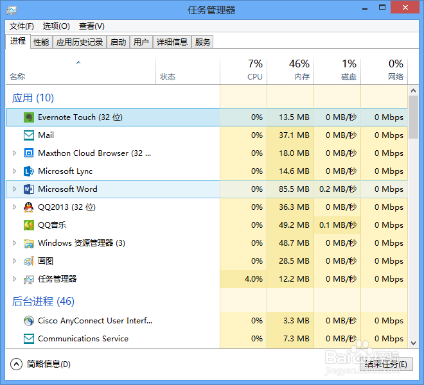Click the Cisco AnyConnect globe icon
Screen dimensions: 424x385
pos(29,321)
